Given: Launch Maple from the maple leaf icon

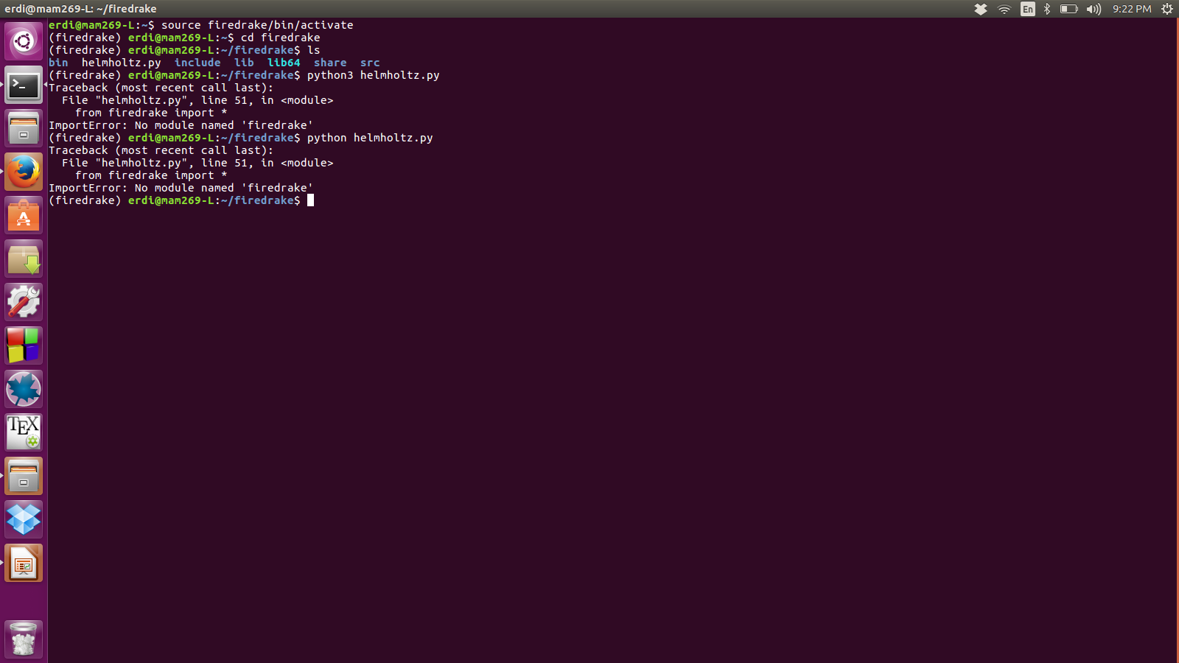Looking at the screenshot, I should 24,389.
